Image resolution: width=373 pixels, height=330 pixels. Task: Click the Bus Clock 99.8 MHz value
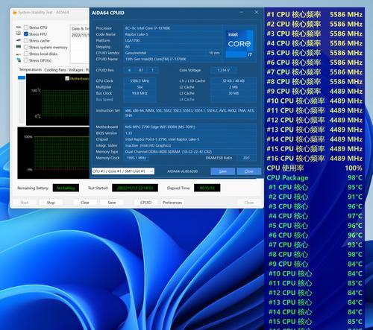(x=140, y=93)
